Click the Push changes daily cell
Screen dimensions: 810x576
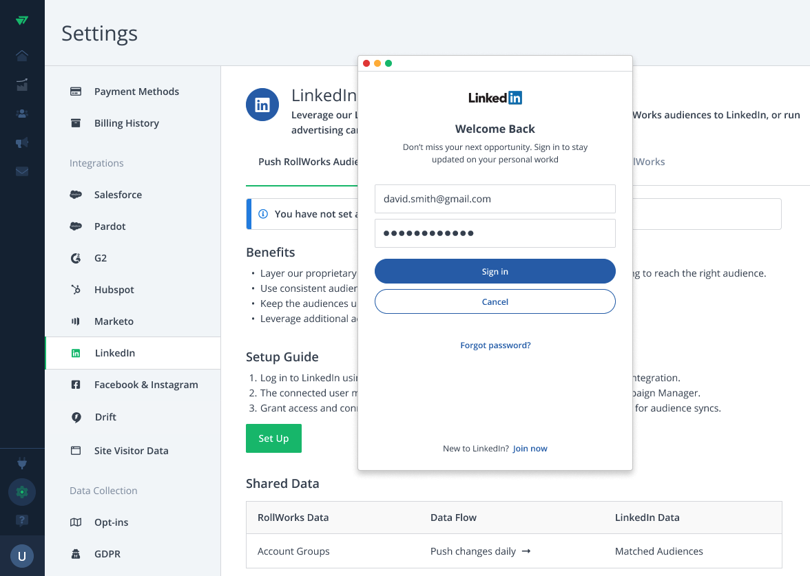pyautogui.click(x=481, y=551)
